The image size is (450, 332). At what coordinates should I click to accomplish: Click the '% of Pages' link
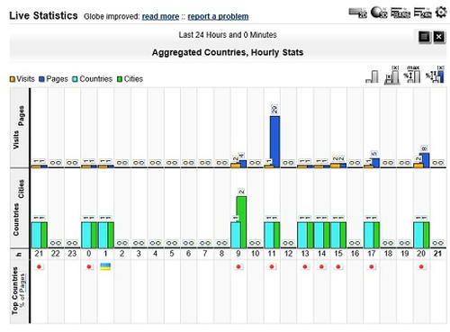(22, 291)
